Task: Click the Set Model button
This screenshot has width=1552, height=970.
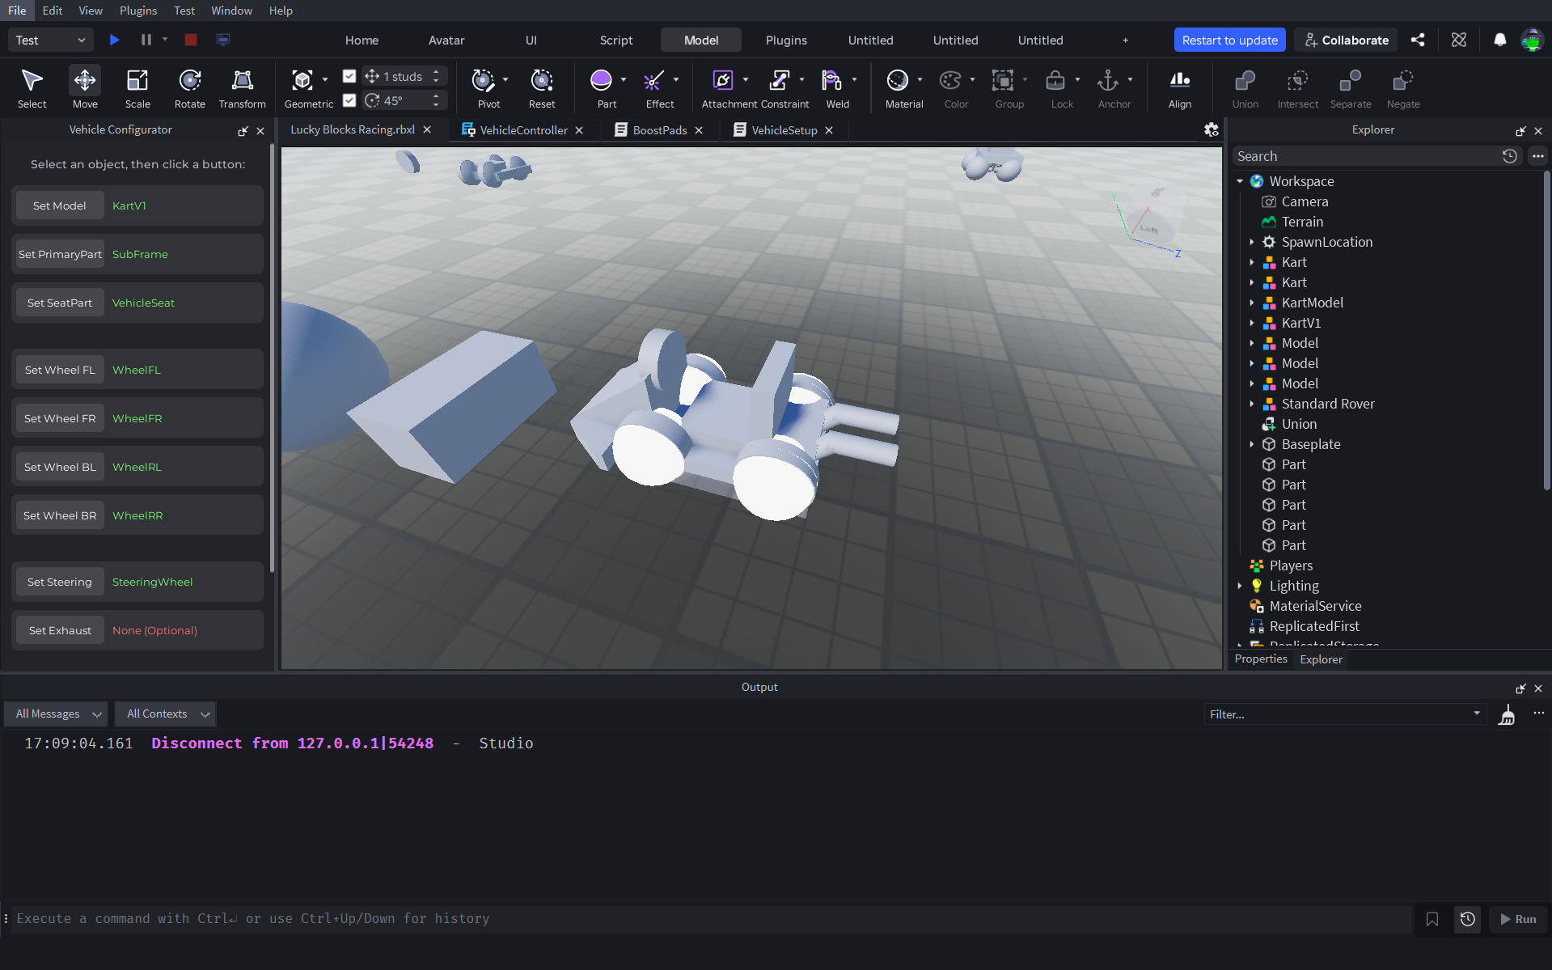Action: pos(59,205)
